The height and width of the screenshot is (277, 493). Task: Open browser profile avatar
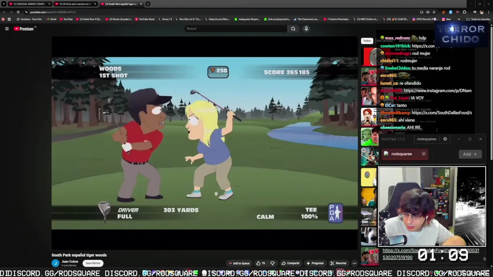click(x=481, y=12)
